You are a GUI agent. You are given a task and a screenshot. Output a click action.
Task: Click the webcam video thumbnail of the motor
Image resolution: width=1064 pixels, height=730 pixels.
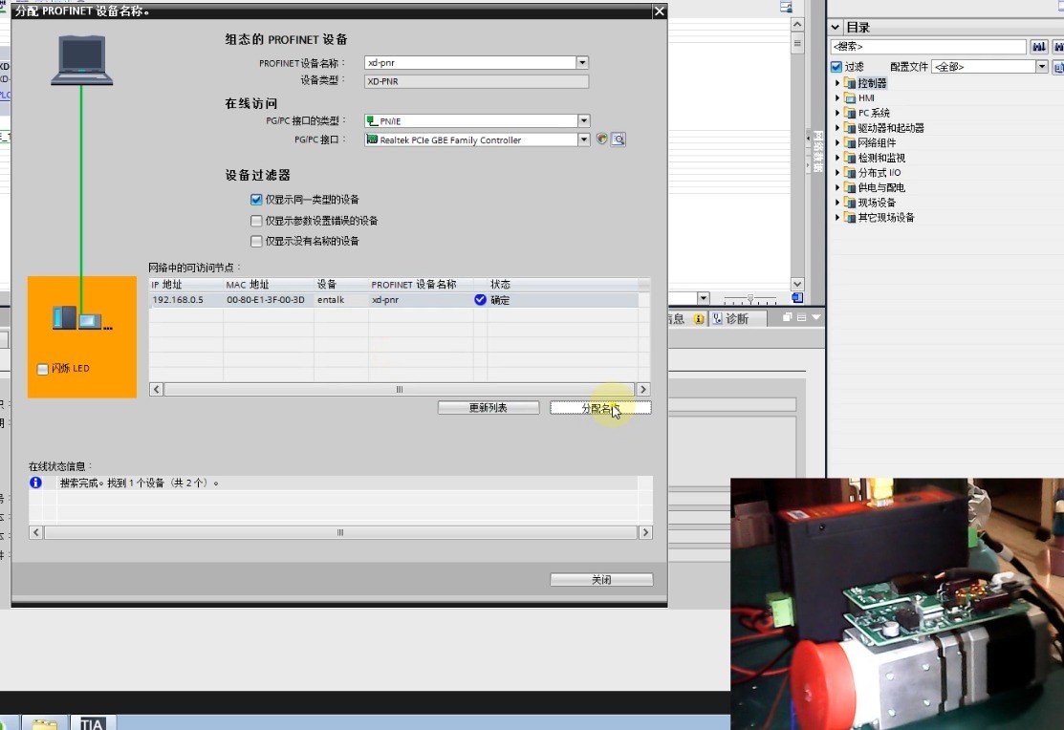(897, 604)
